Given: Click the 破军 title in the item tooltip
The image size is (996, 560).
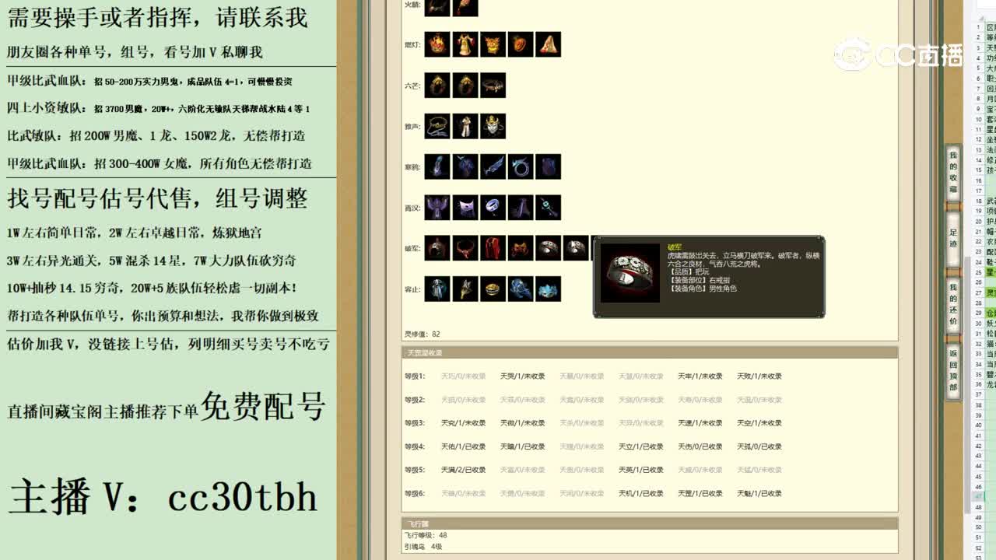Looking at the screenshot, I should (x=675, y=247).
